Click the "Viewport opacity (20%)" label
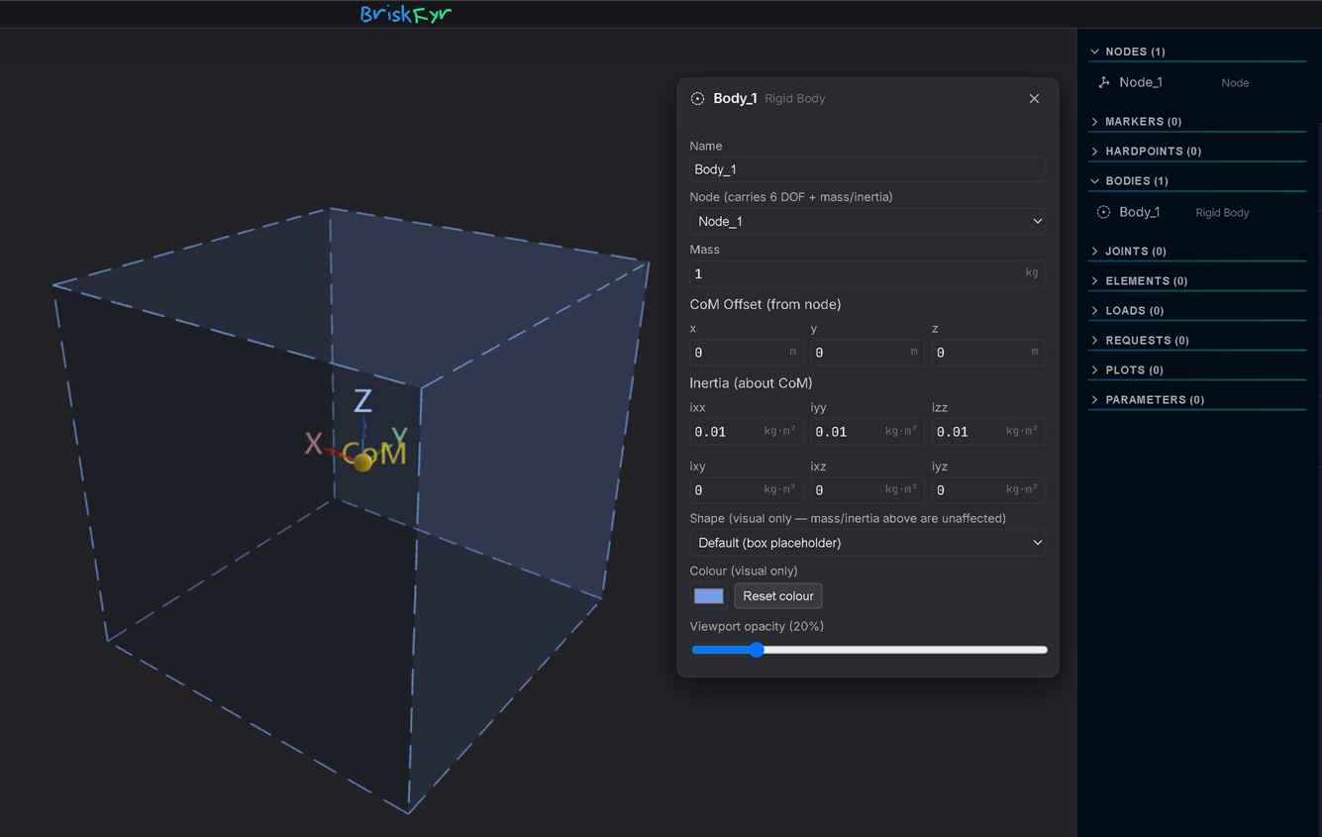Screen dimensions: 1322x837 tap(757, 626)
